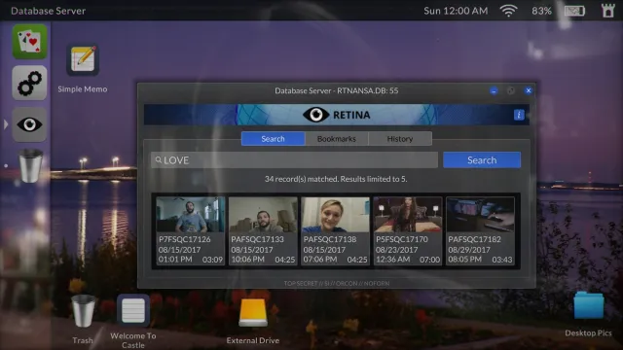The height and width of the screenshot is (350, 623).
Task: Open video record P5FSQC17170
Action: [x=408, y=231]
